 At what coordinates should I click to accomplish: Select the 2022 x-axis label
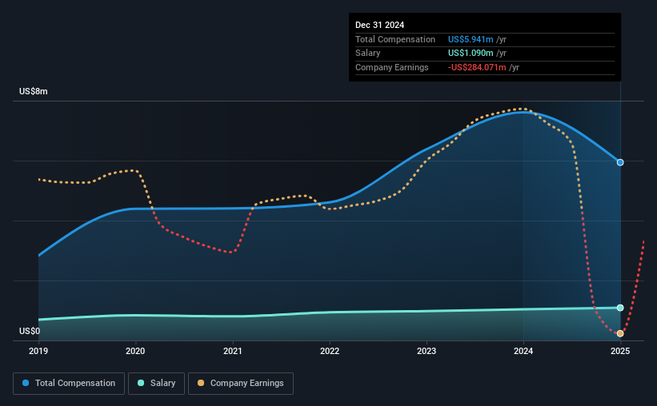pos(330,351)
